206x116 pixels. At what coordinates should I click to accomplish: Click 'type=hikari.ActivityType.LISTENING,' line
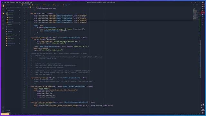[x=54, y=31]
